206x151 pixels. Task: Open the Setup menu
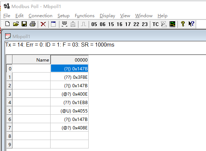(63, 16)
